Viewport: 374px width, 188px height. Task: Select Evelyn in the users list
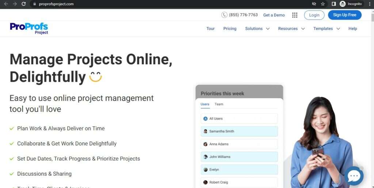pyautogui.click(x=239, y=169)
